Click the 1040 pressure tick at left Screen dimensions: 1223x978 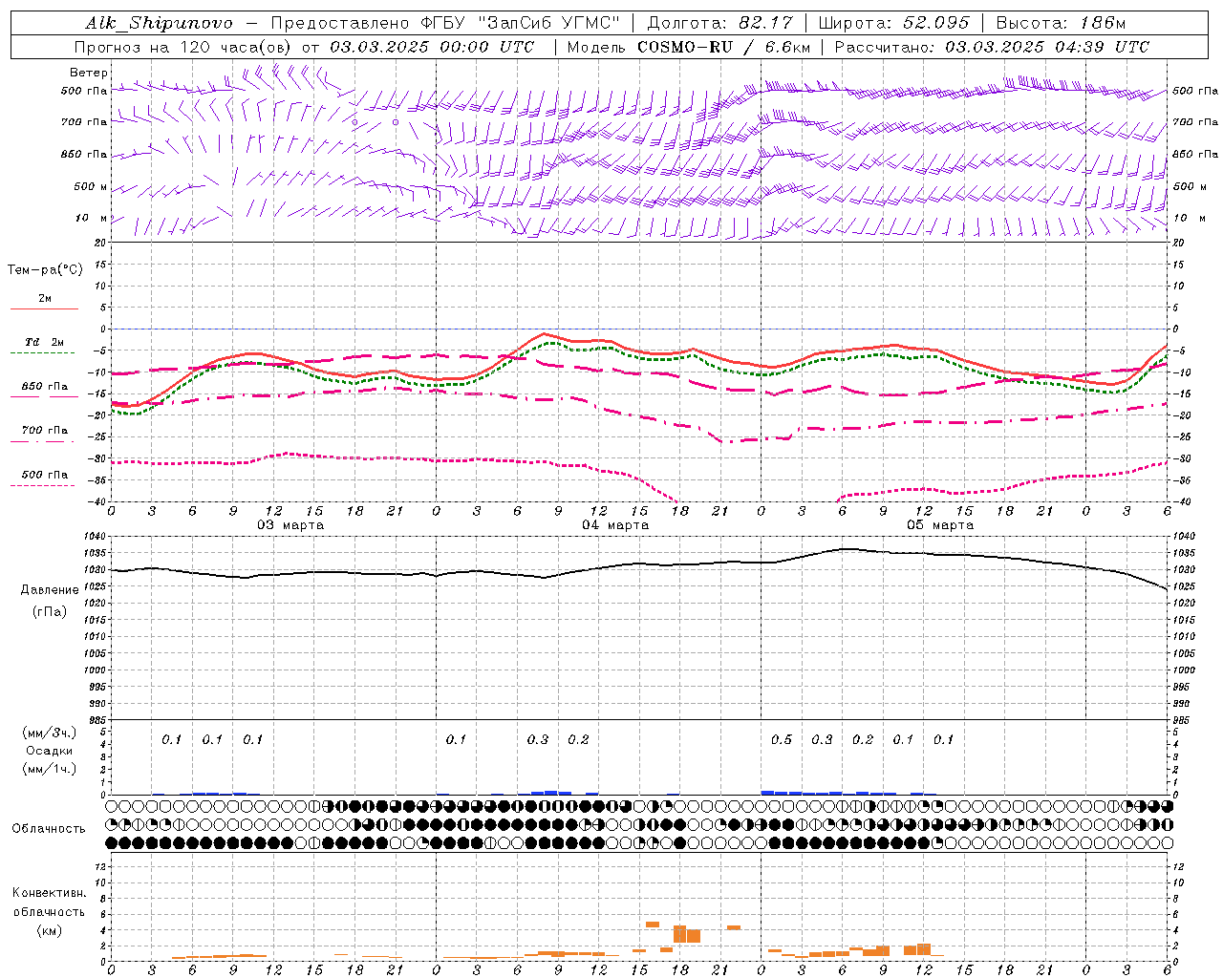click(x=96, y=537)
